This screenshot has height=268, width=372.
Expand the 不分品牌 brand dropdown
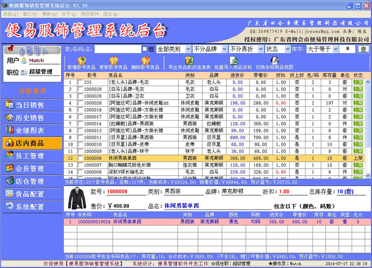(224, 49)
